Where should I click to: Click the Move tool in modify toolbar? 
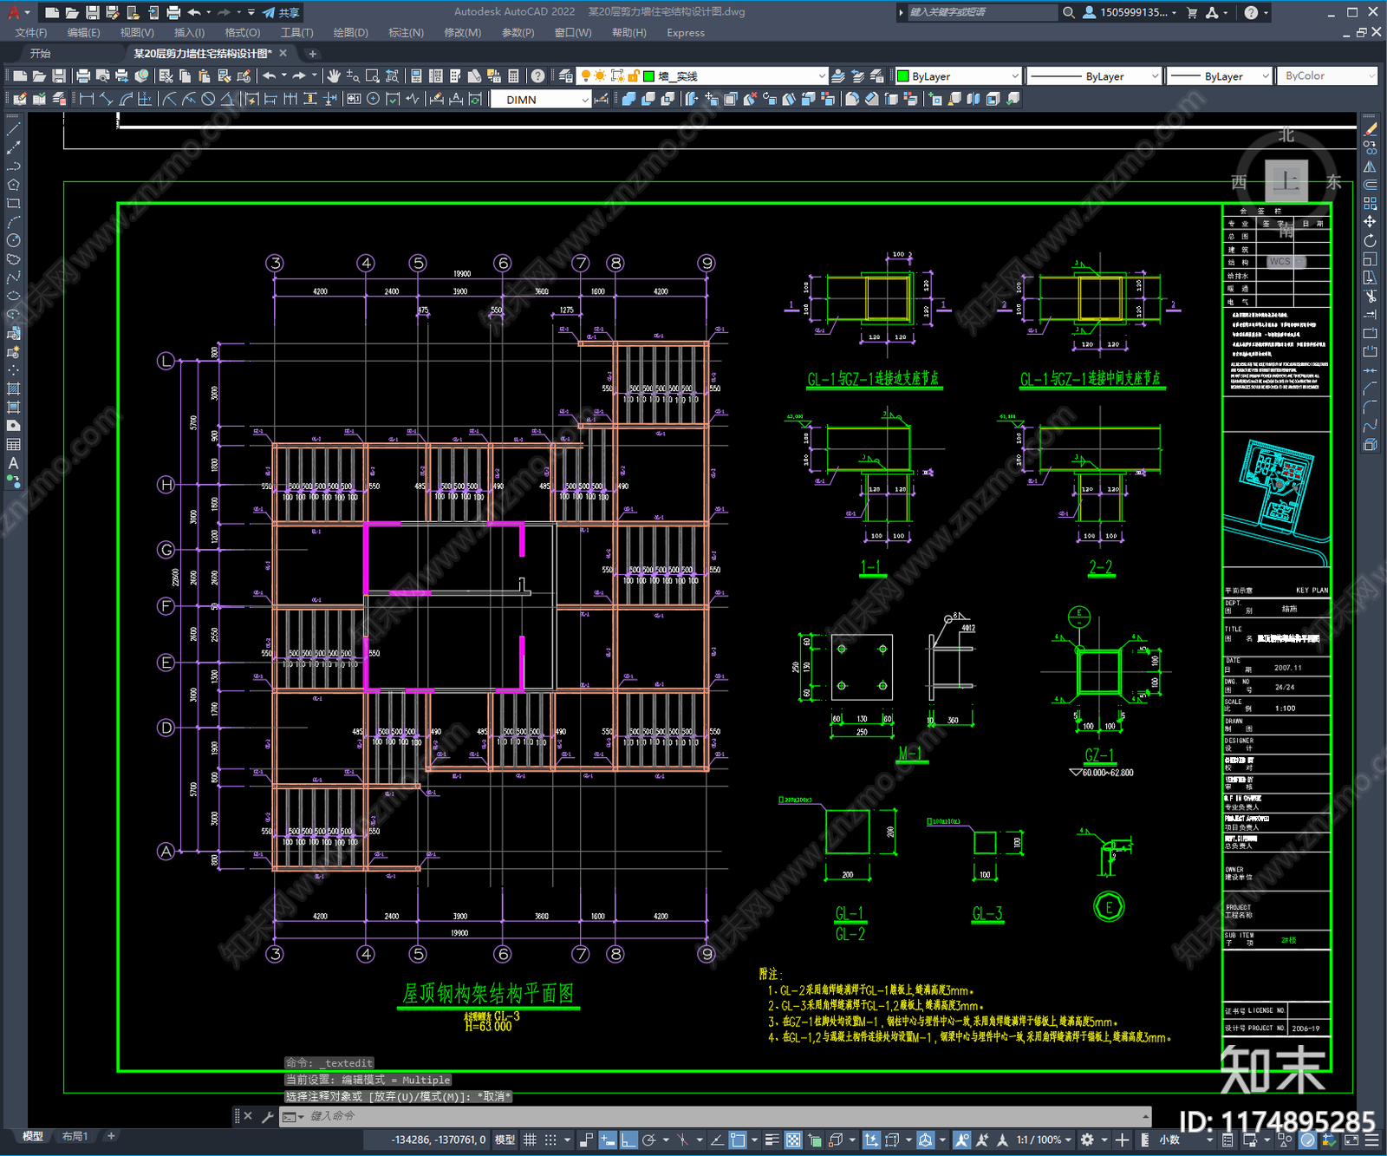(1370, 222)
